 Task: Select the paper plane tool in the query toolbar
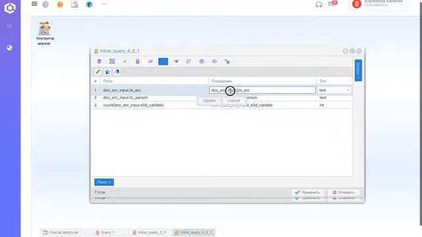point(176,61)
